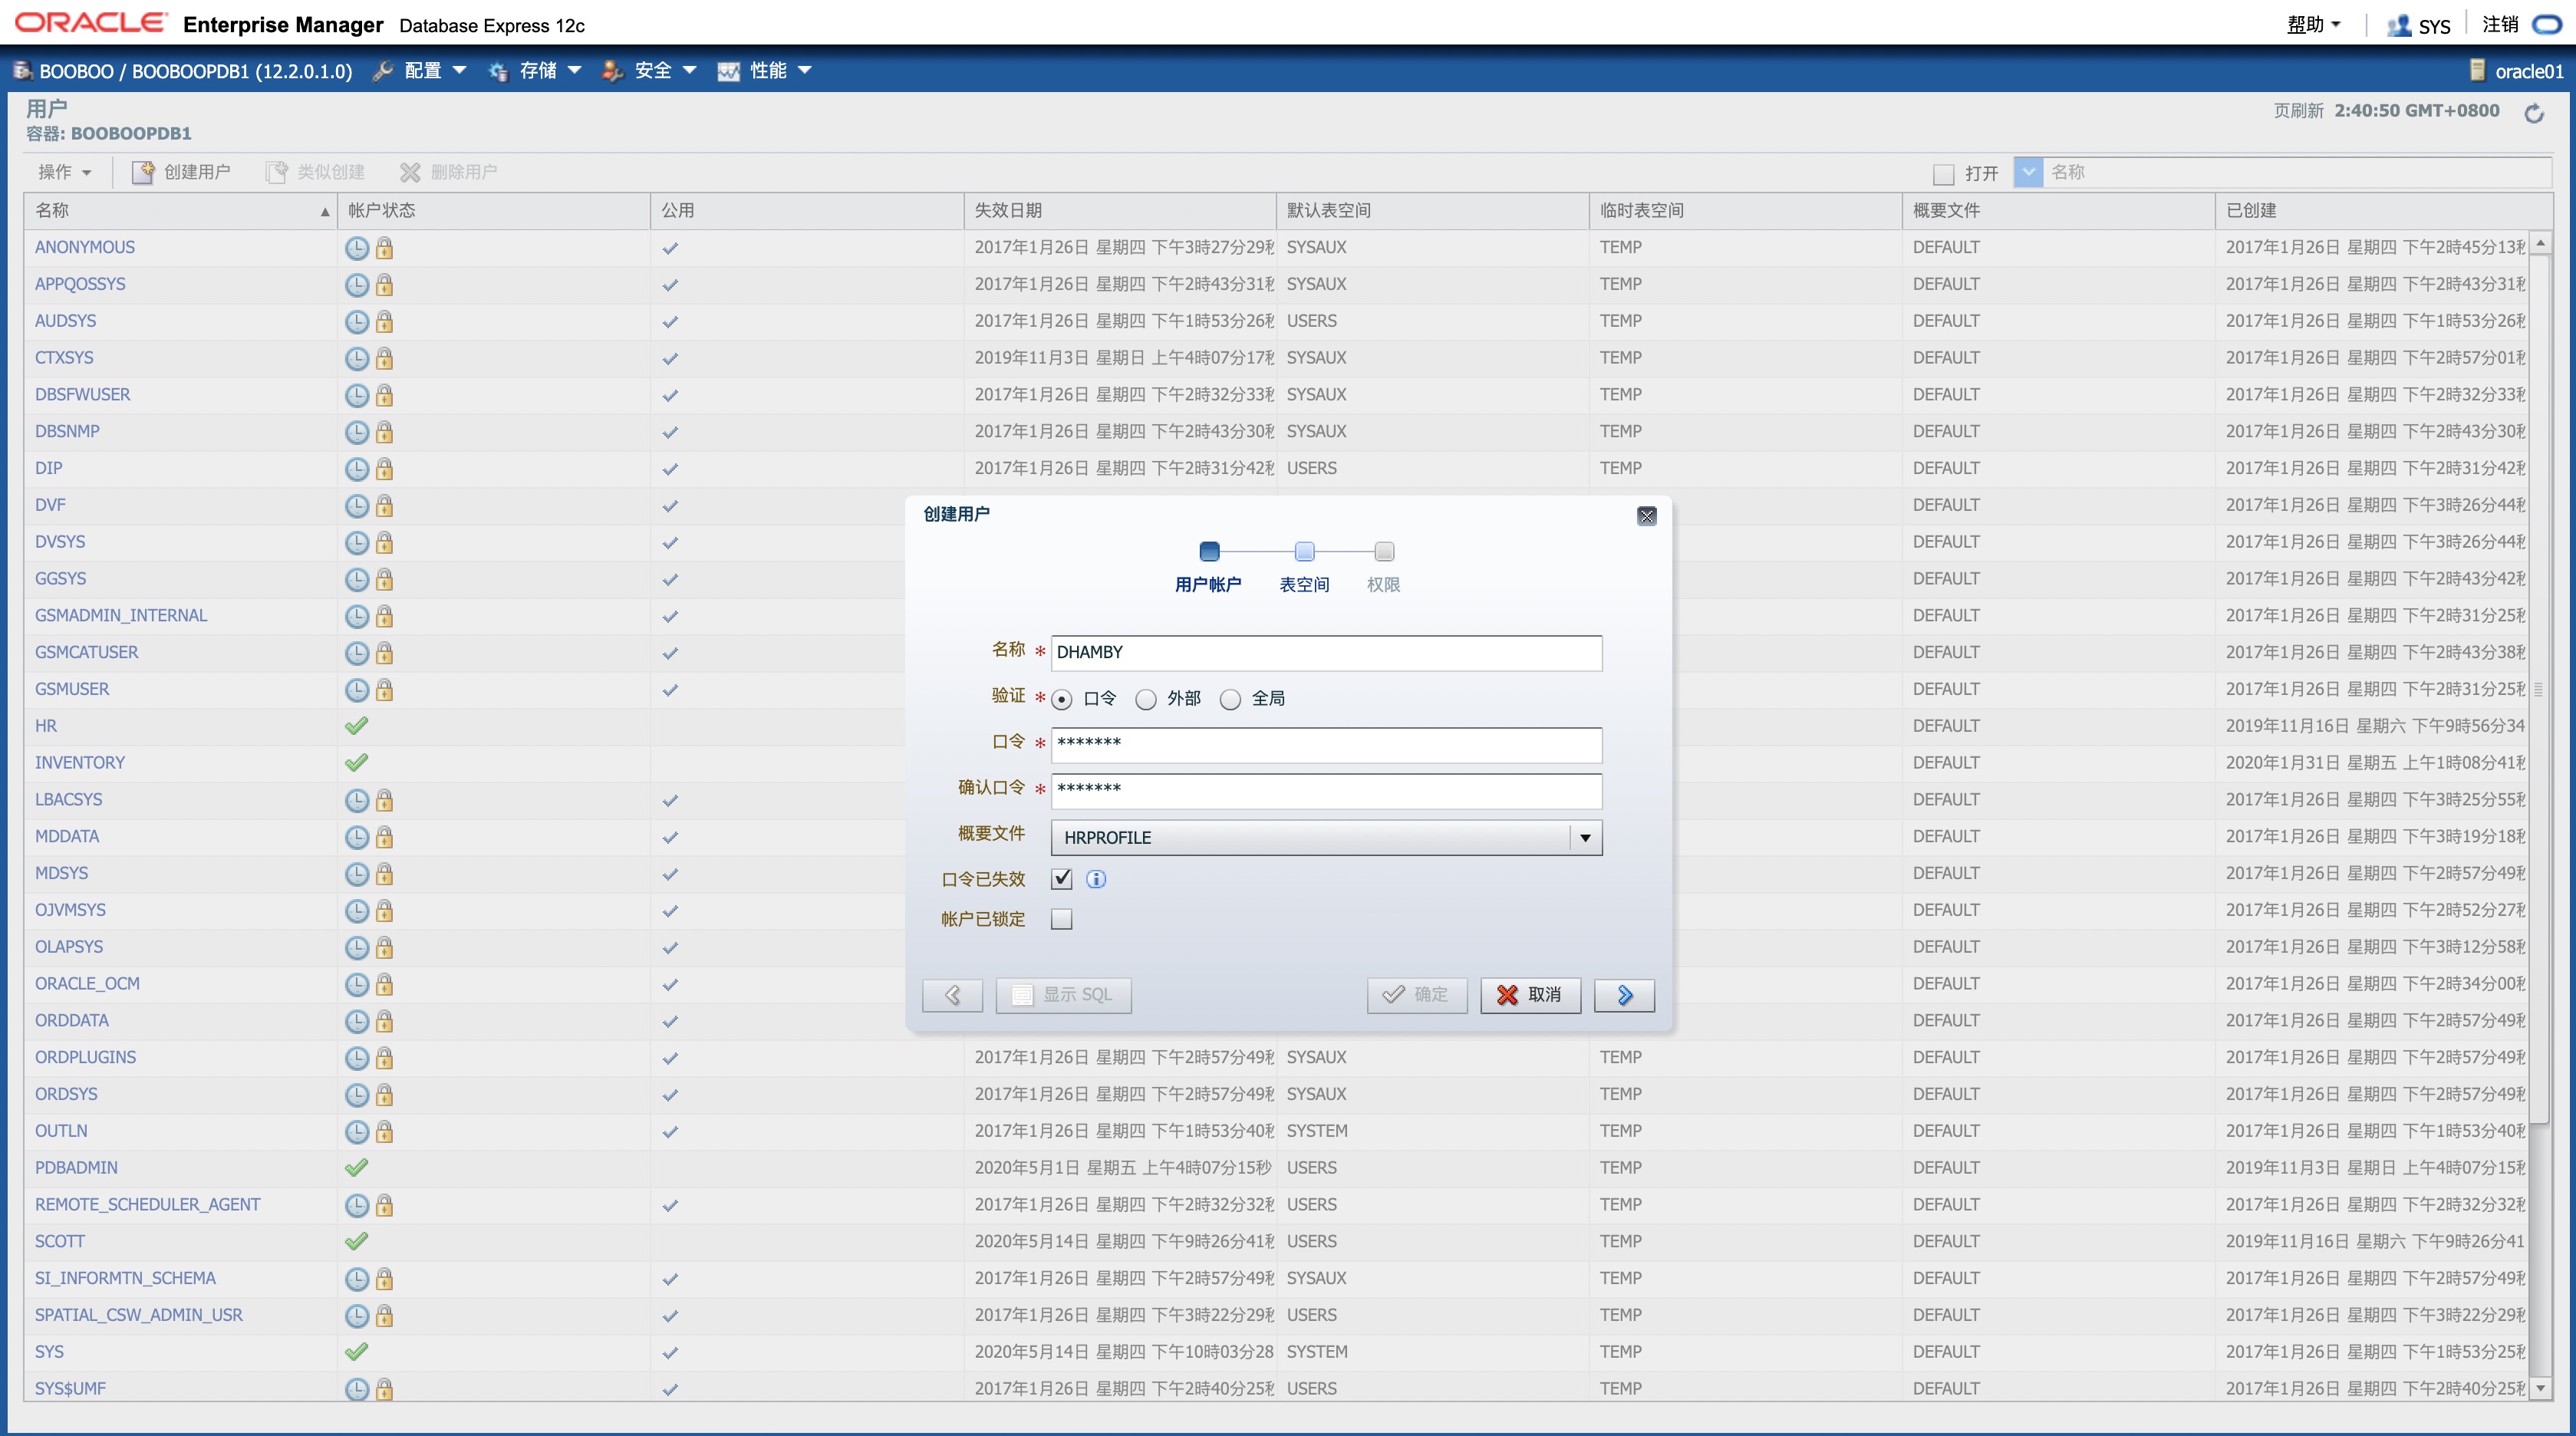Select the External authentication radio button
The width and height of the screenshot is (2576, 1436).
(x=1146, y=699)
